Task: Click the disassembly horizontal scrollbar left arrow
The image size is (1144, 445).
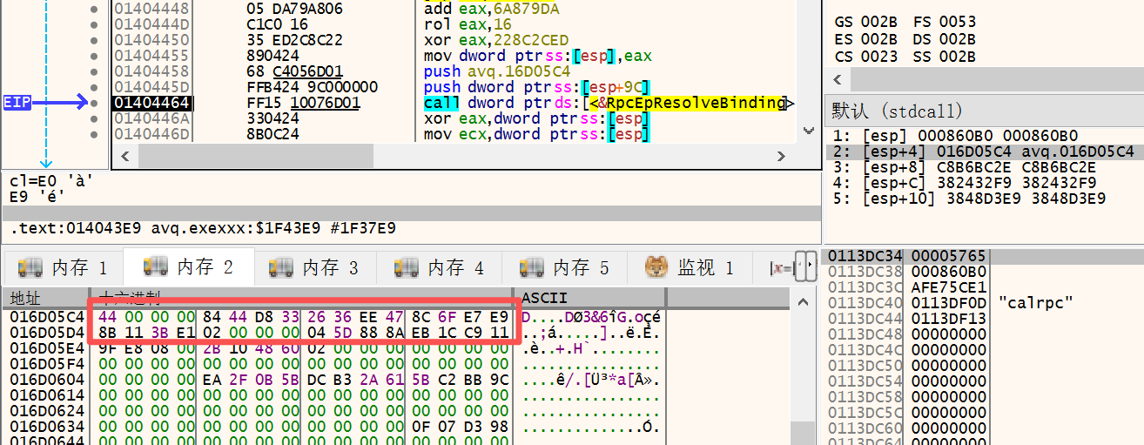Action: point(124,157)
